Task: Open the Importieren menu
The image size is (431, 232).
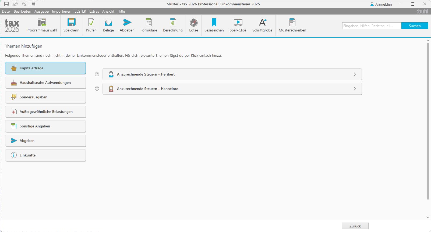Action: click(x=62, y=11)
